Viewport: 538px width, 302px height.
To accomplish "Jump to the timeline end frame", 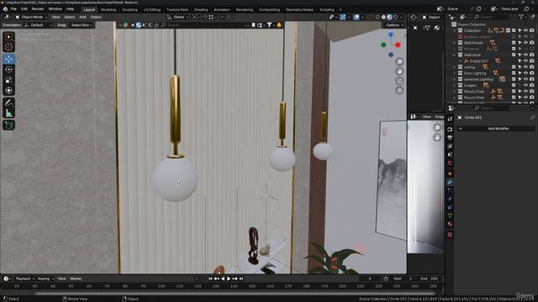I will pos(241,279).
